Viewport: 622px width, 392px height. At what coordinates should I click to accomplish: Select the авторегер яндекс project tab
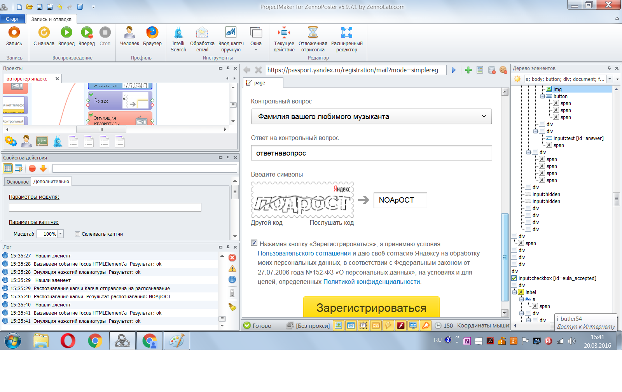27,79
